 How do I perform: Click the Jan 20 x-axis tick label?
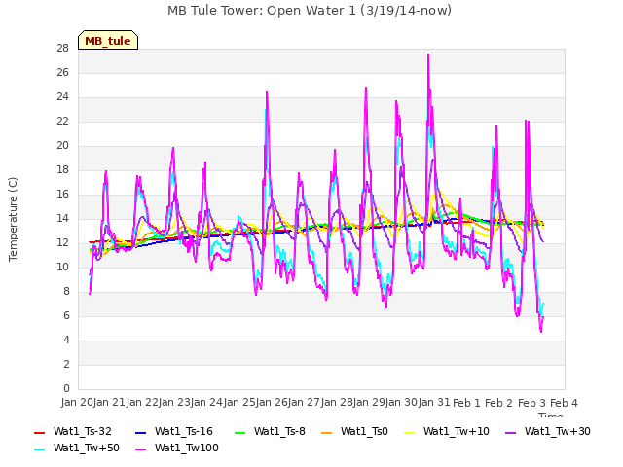click(77, 403)
